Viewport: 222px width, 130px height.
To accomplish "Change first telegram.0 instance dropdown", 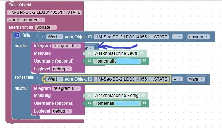I will click(66, 46).
